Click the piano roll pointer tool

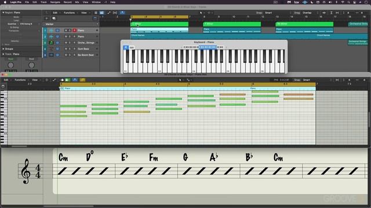[x=180, y=80]
